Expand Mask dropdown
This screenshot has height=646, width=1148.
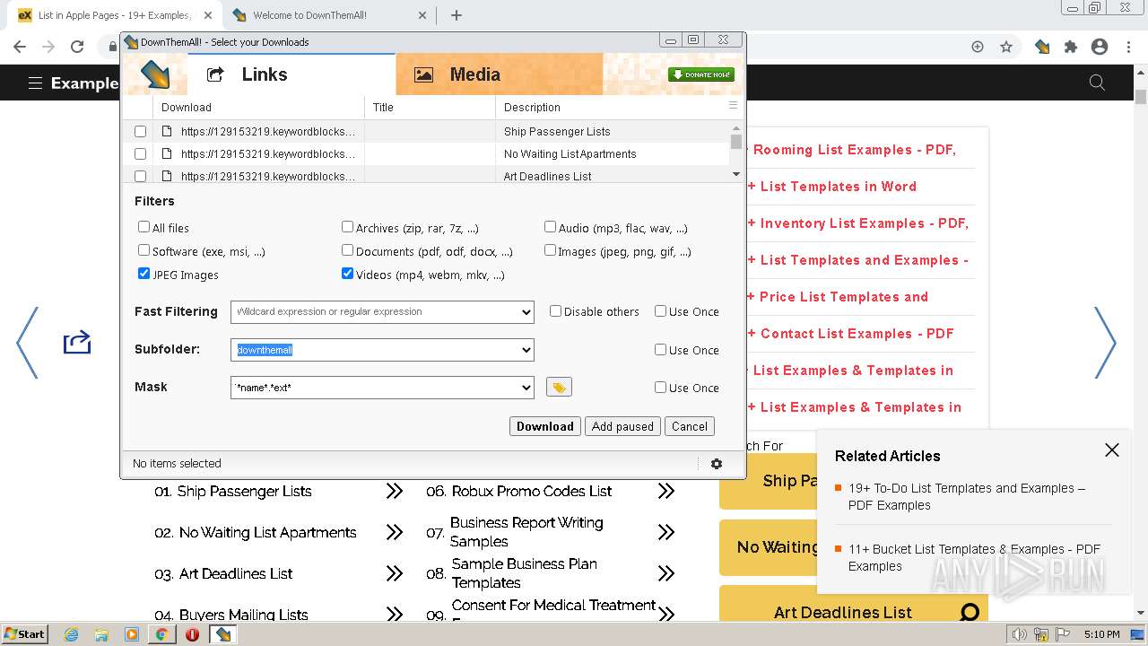pos(526,388)
